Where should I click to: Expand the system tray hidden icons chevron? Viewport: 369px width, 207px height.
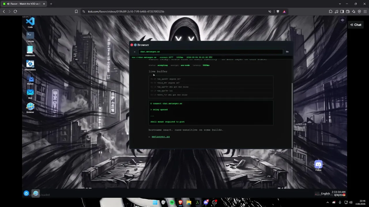point(327,202)
